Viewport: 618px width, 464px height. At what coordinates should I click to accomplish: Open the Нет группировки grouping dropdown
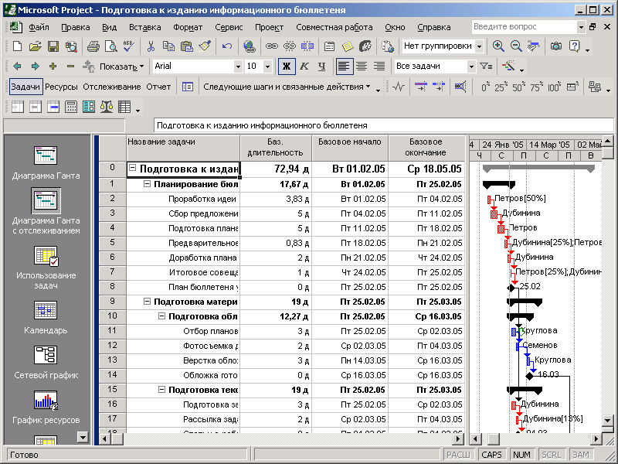[479, 46]
